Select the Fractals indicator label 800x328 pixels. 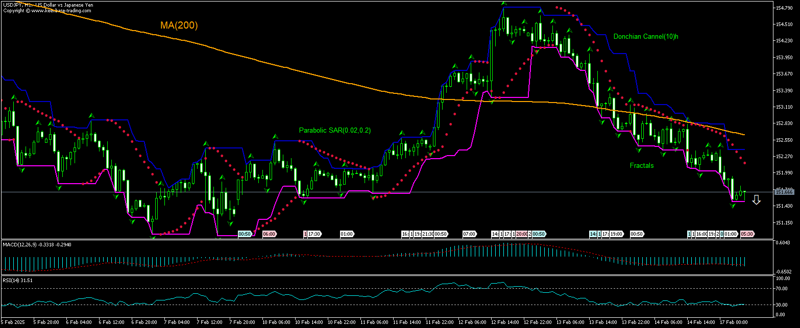(641, 165)
